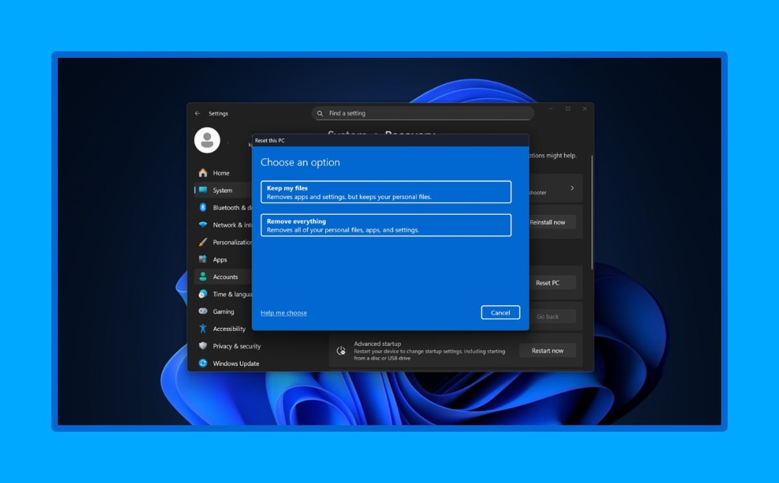Screen dimensions: 779x483
Task: Click the Accessibility figure icon
Action: pyautogui.click(x=203, y=328)
